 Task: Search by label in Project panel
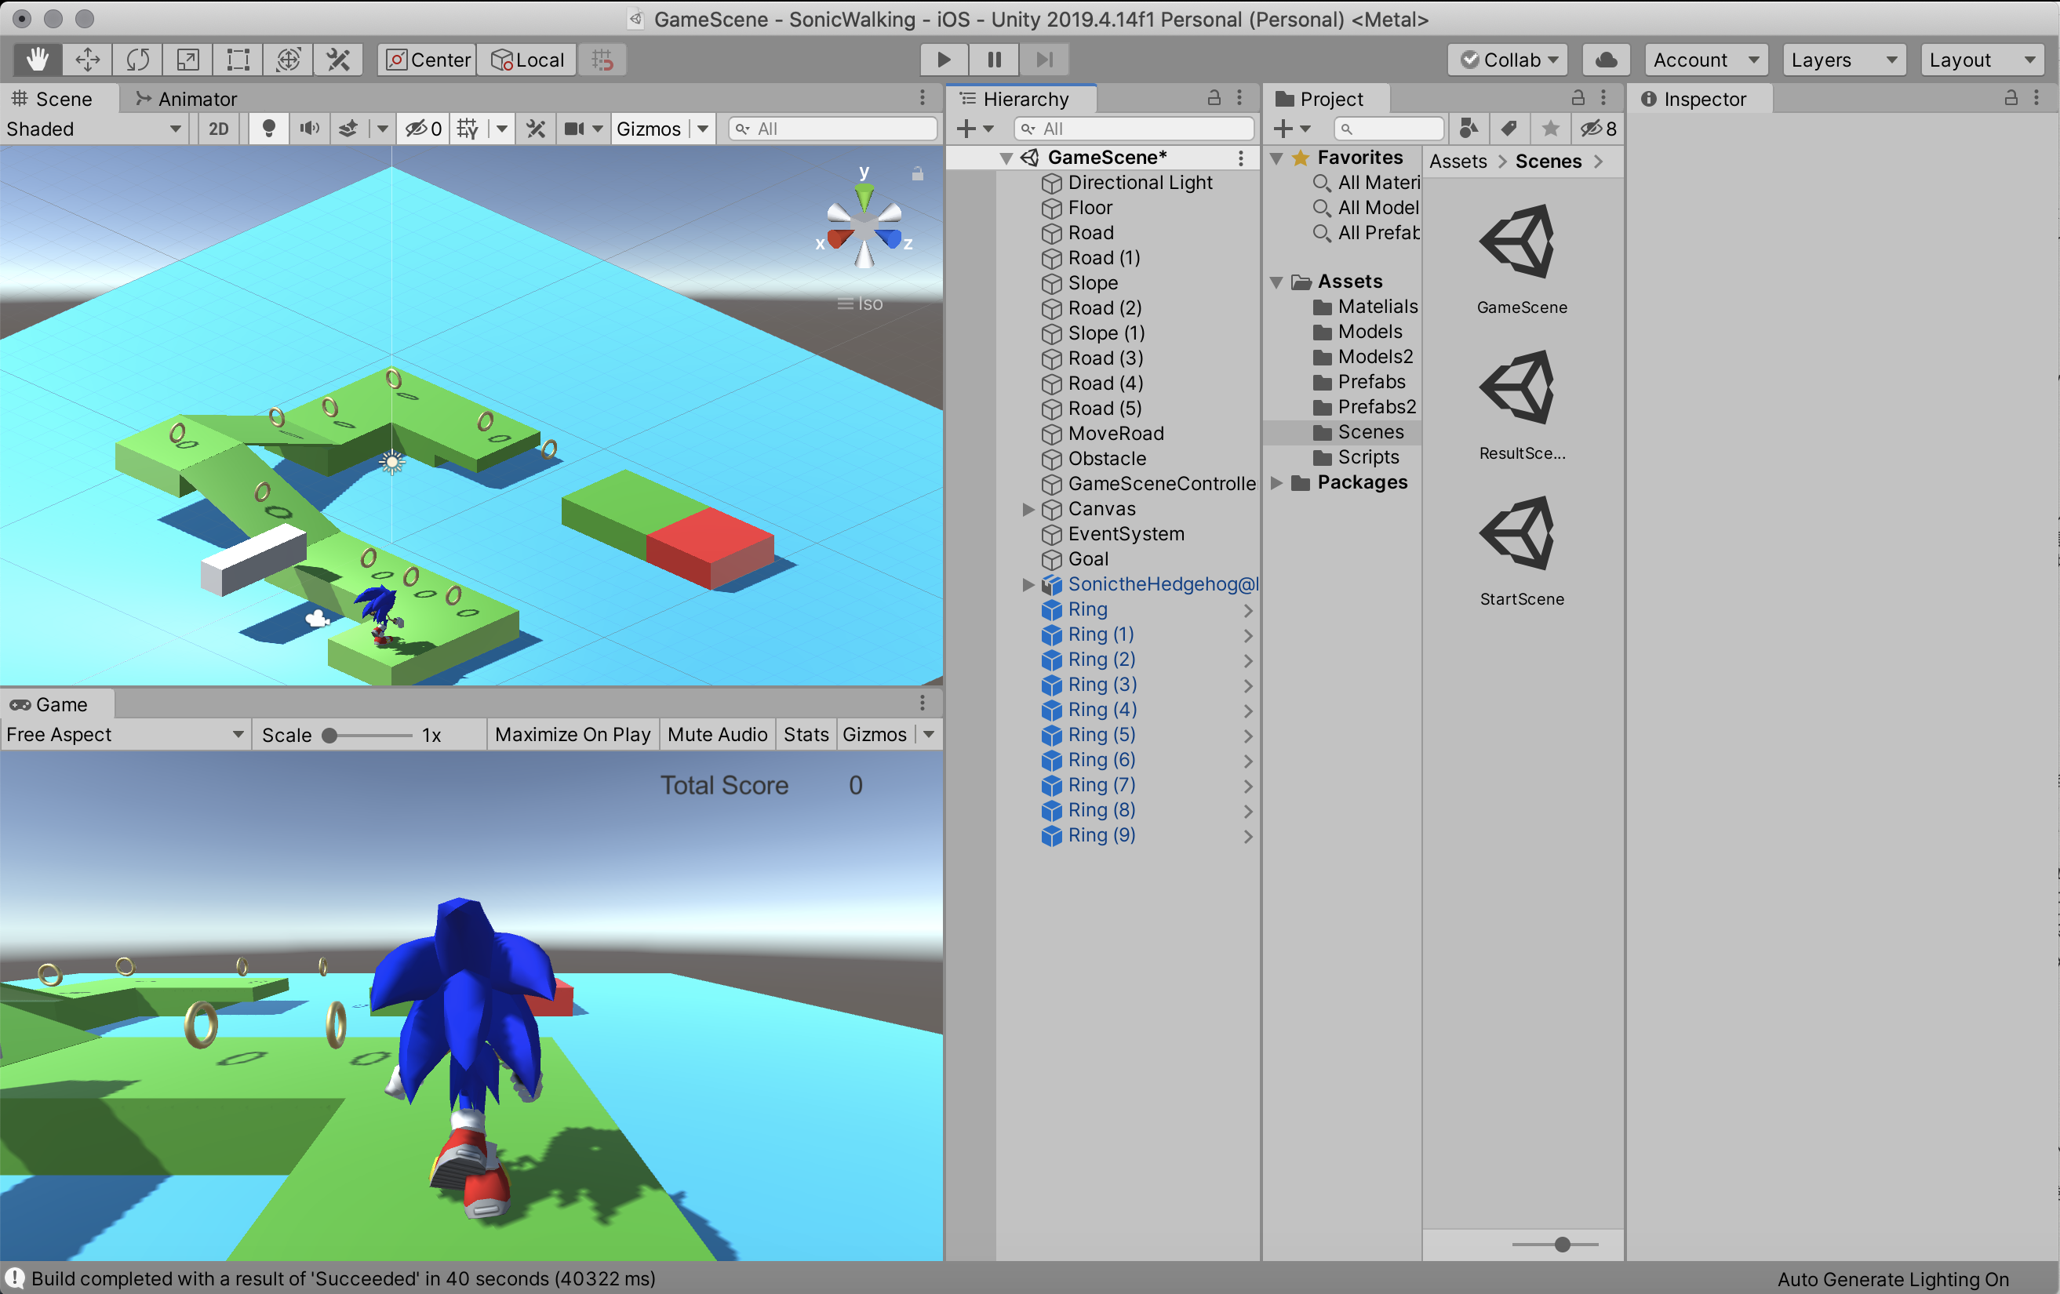(1509, 129)
